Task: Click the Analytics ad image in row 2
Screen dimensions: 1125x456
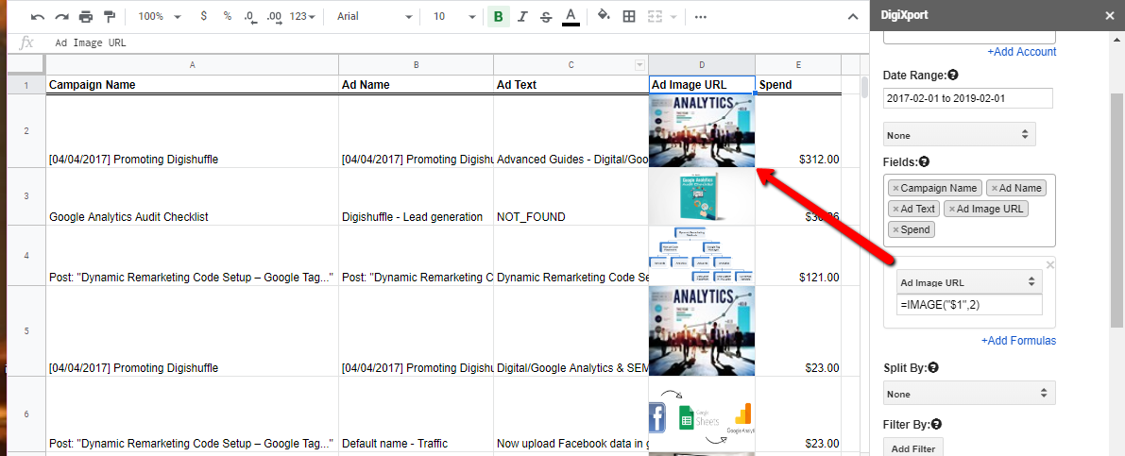Action: (702, 131)
